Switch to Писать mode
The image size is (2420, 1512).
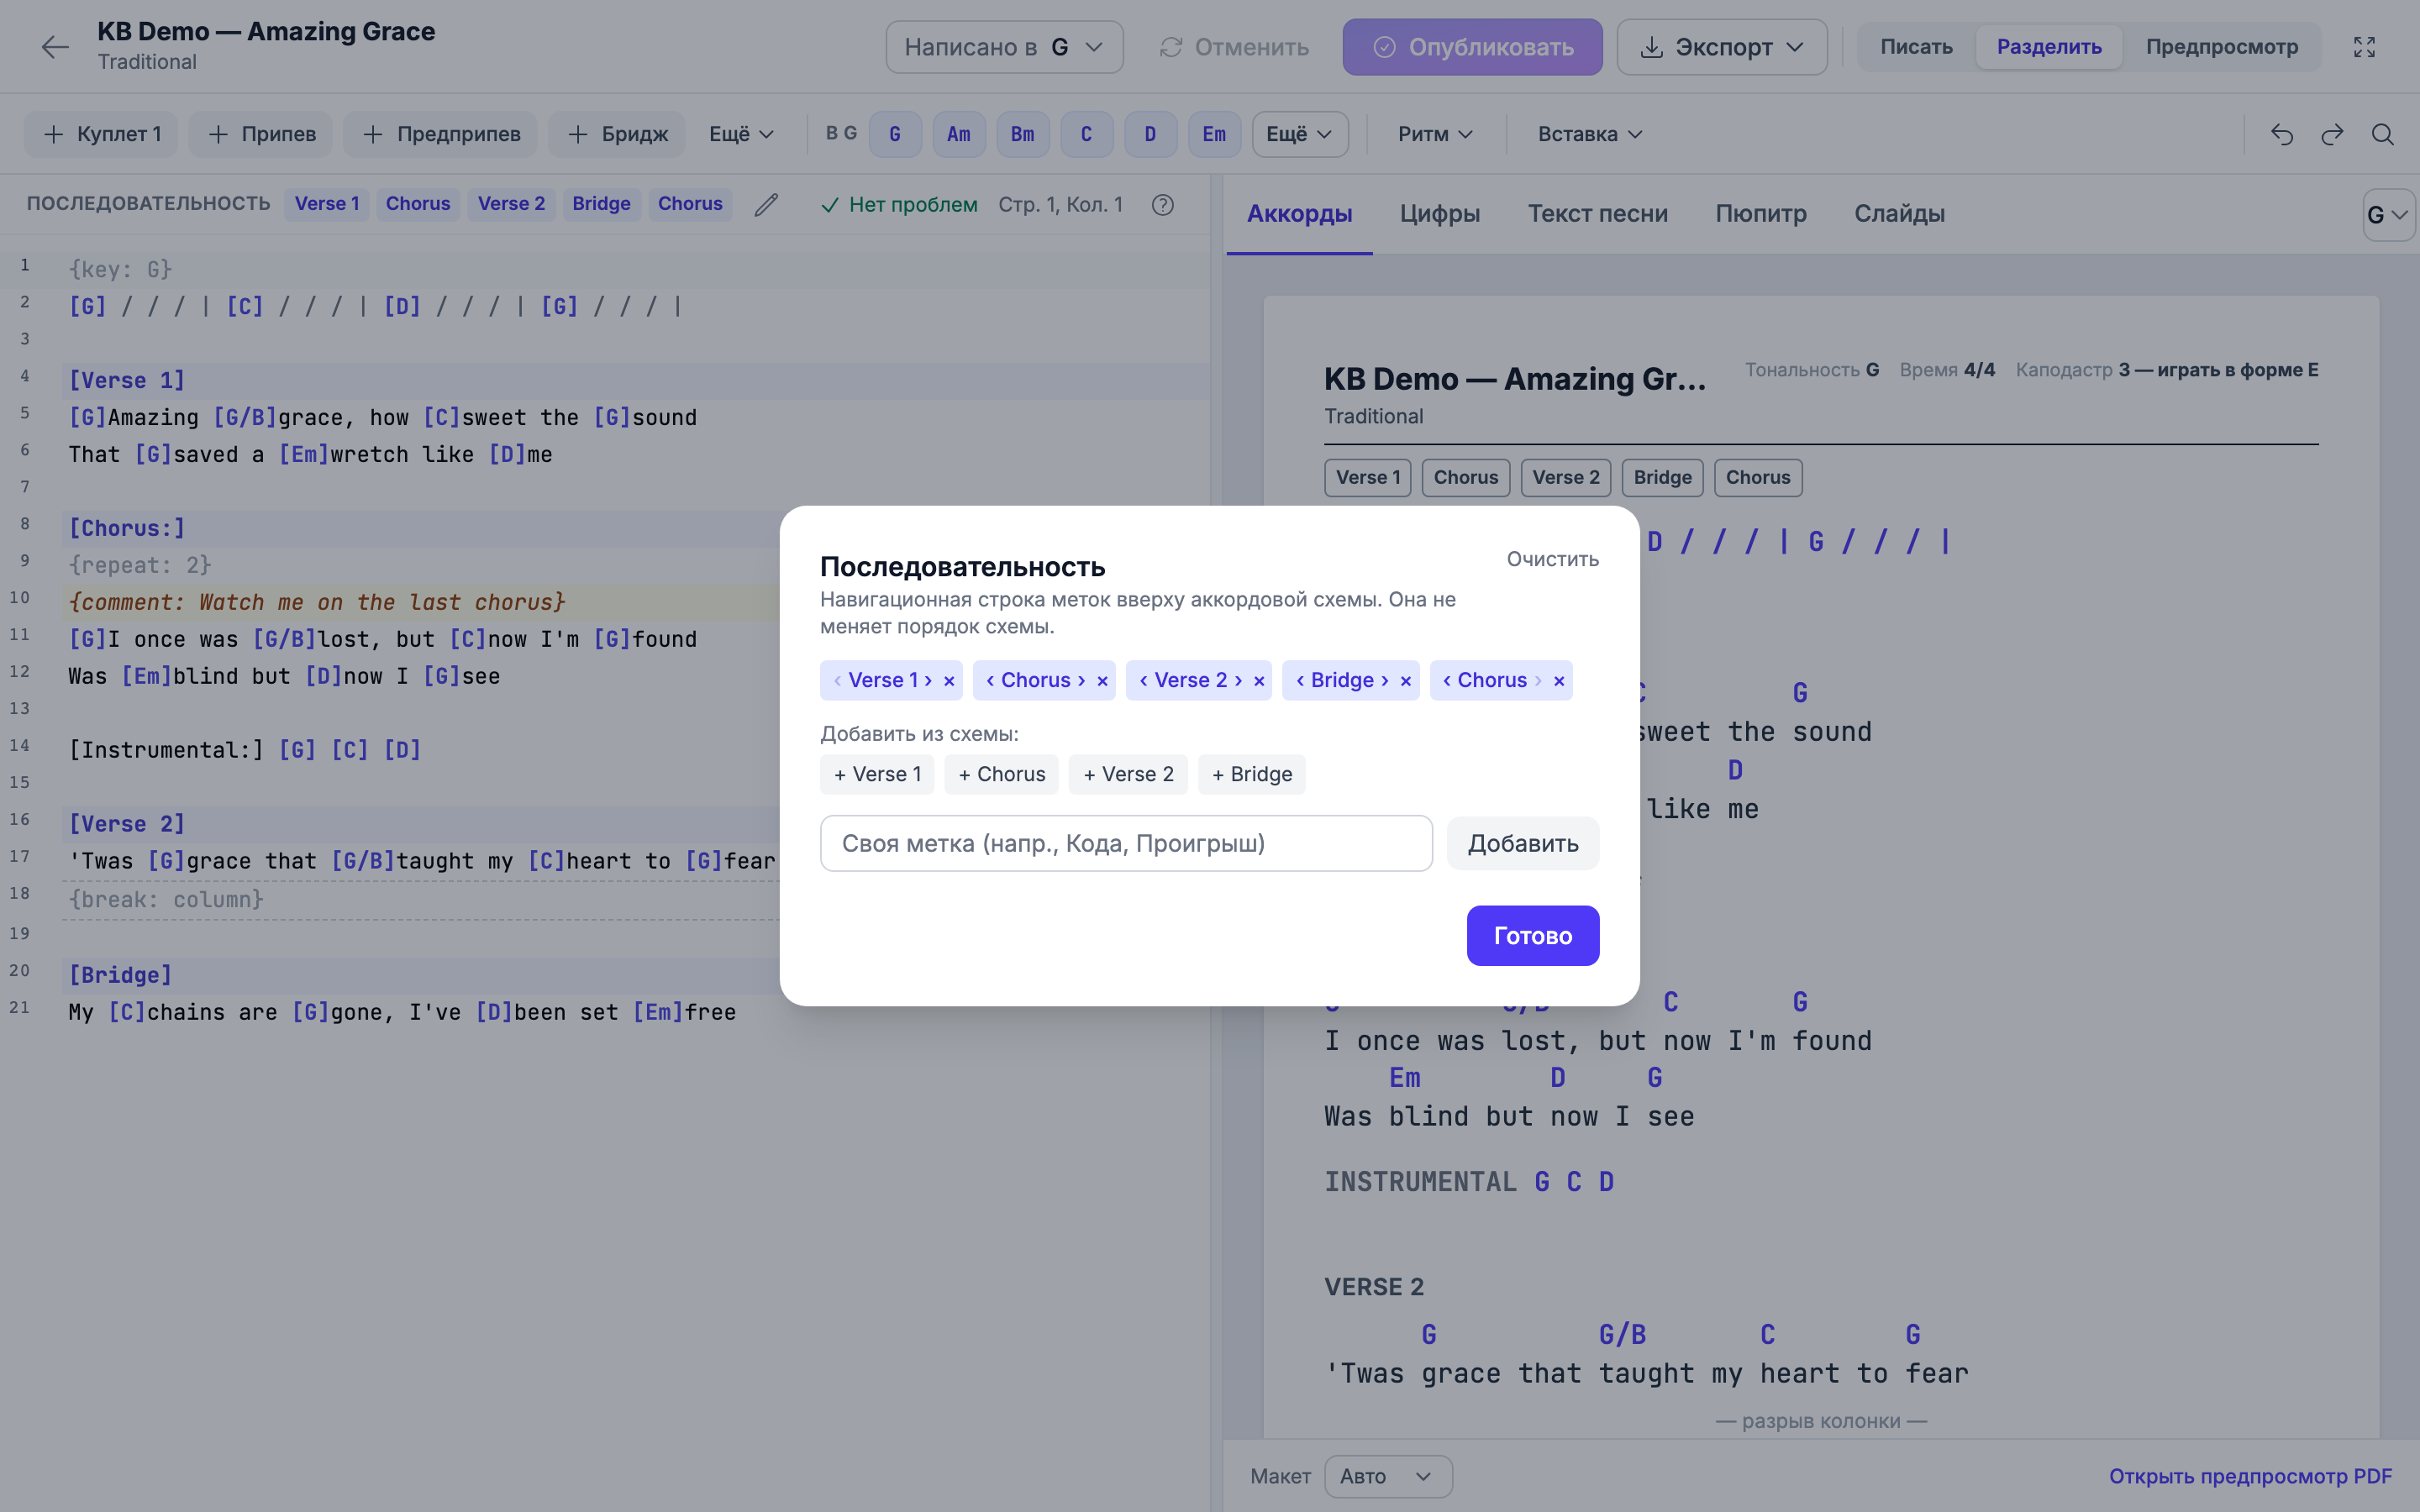point(1916,47)
